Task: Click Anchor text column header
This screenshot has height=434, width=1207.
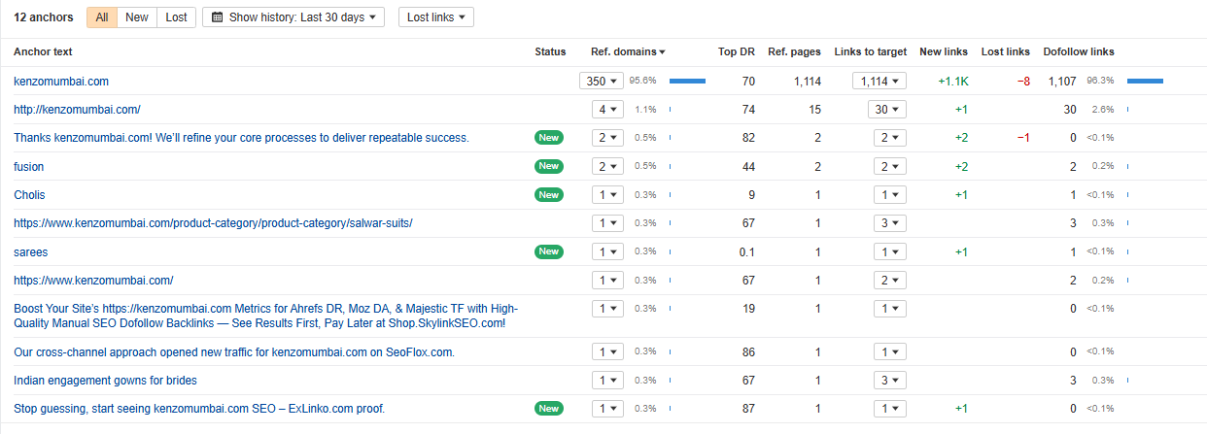Action: [x=43, y=51]
